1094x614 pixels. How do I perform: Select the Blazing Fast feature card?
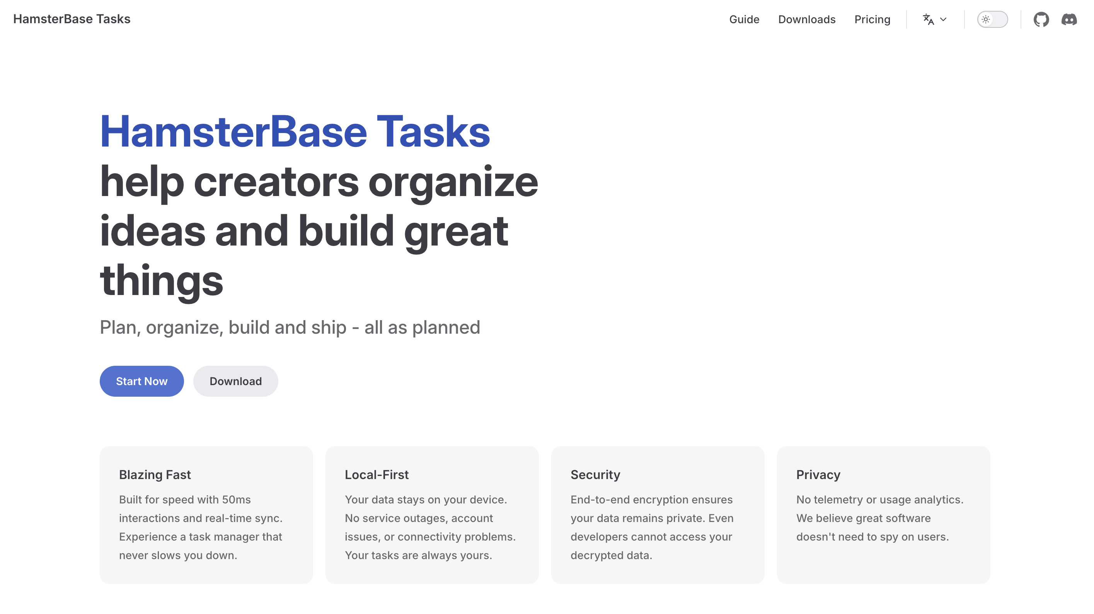(x=206, y=514)
